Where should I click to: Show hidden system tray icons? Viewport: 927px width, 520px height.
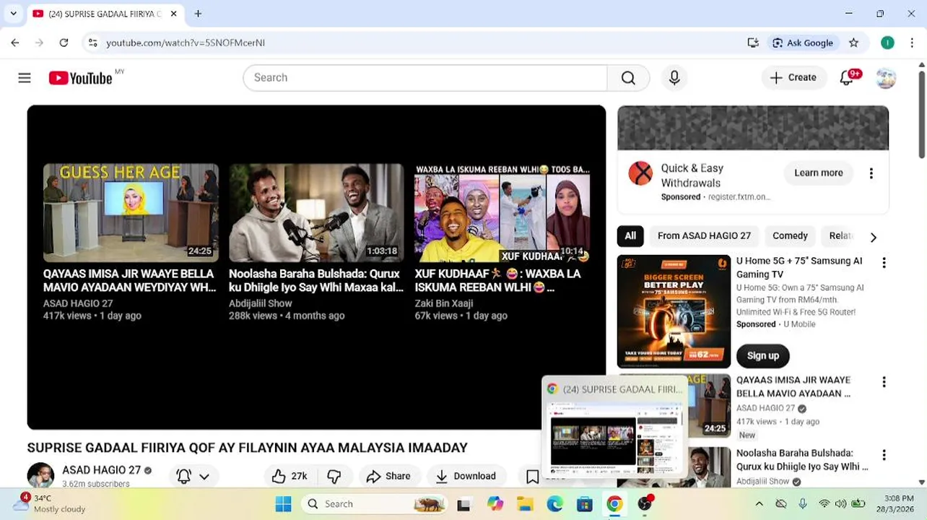(759, 503)
